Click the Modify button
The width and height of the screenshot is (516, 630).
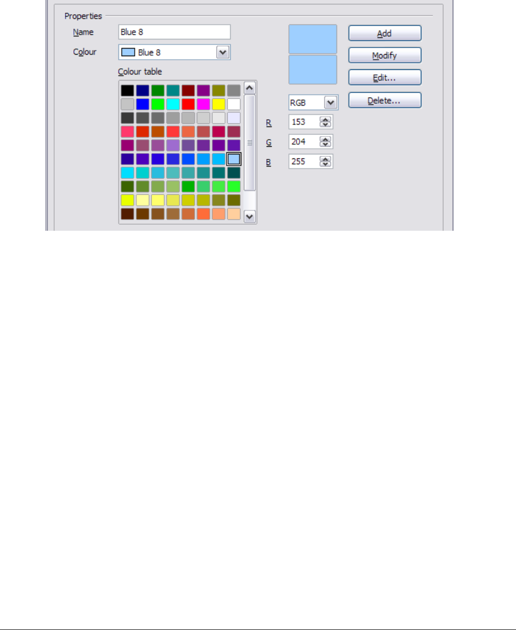384,56
